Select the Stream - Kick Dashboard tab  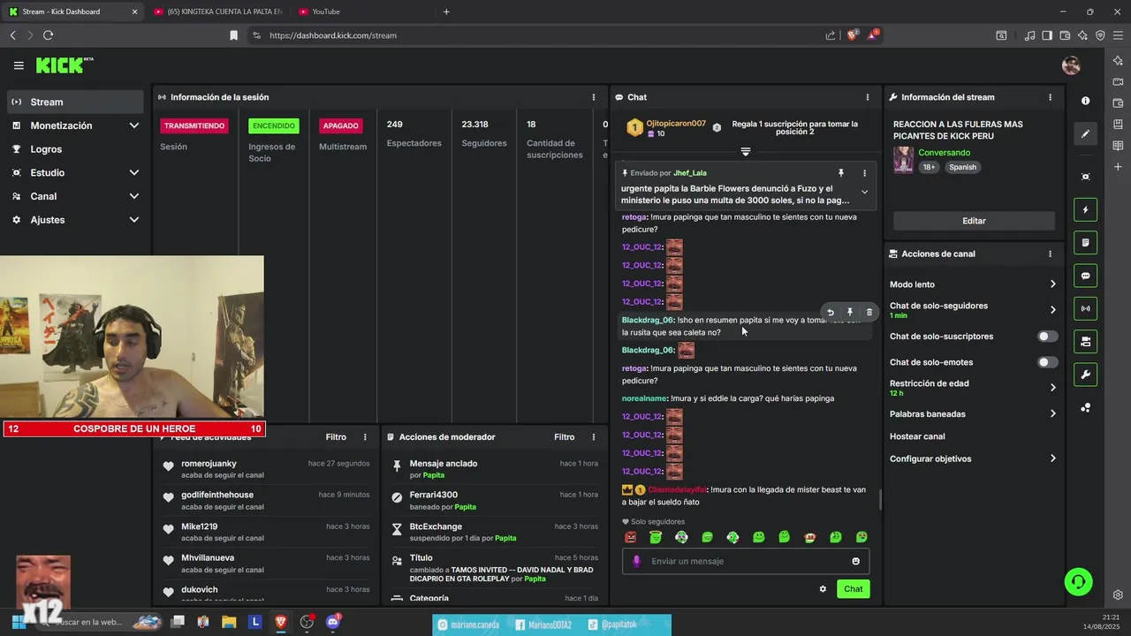[73, 11]
